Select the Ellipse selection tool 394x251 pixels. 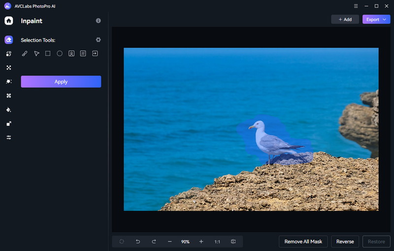click(x=60, y=54)
